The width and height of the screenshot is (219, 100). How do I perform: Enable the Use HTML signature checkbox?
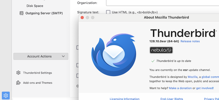108,12
